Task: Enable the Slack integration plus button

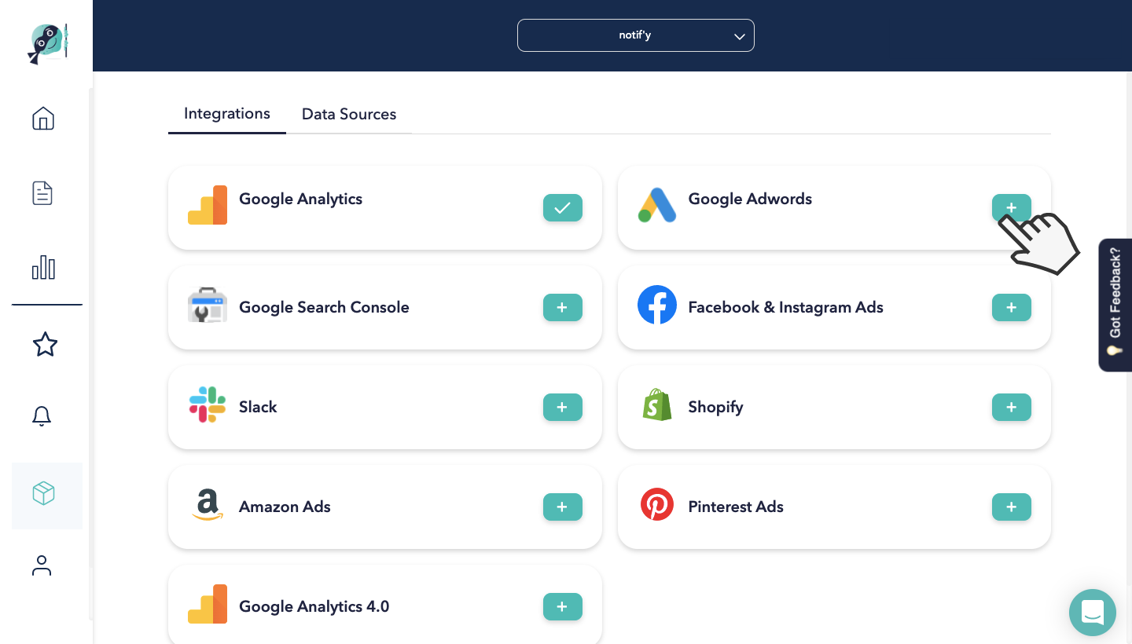Action: point(562,408)
